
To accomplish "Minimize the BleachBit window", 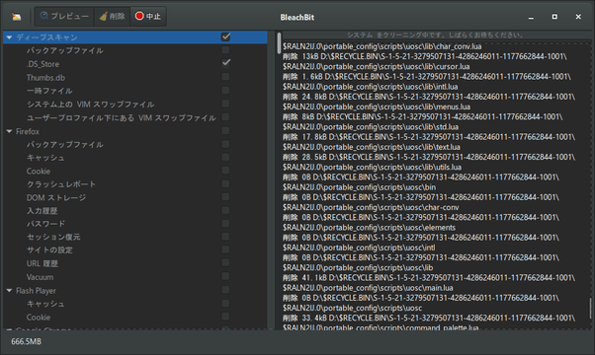I will (531, 17).
